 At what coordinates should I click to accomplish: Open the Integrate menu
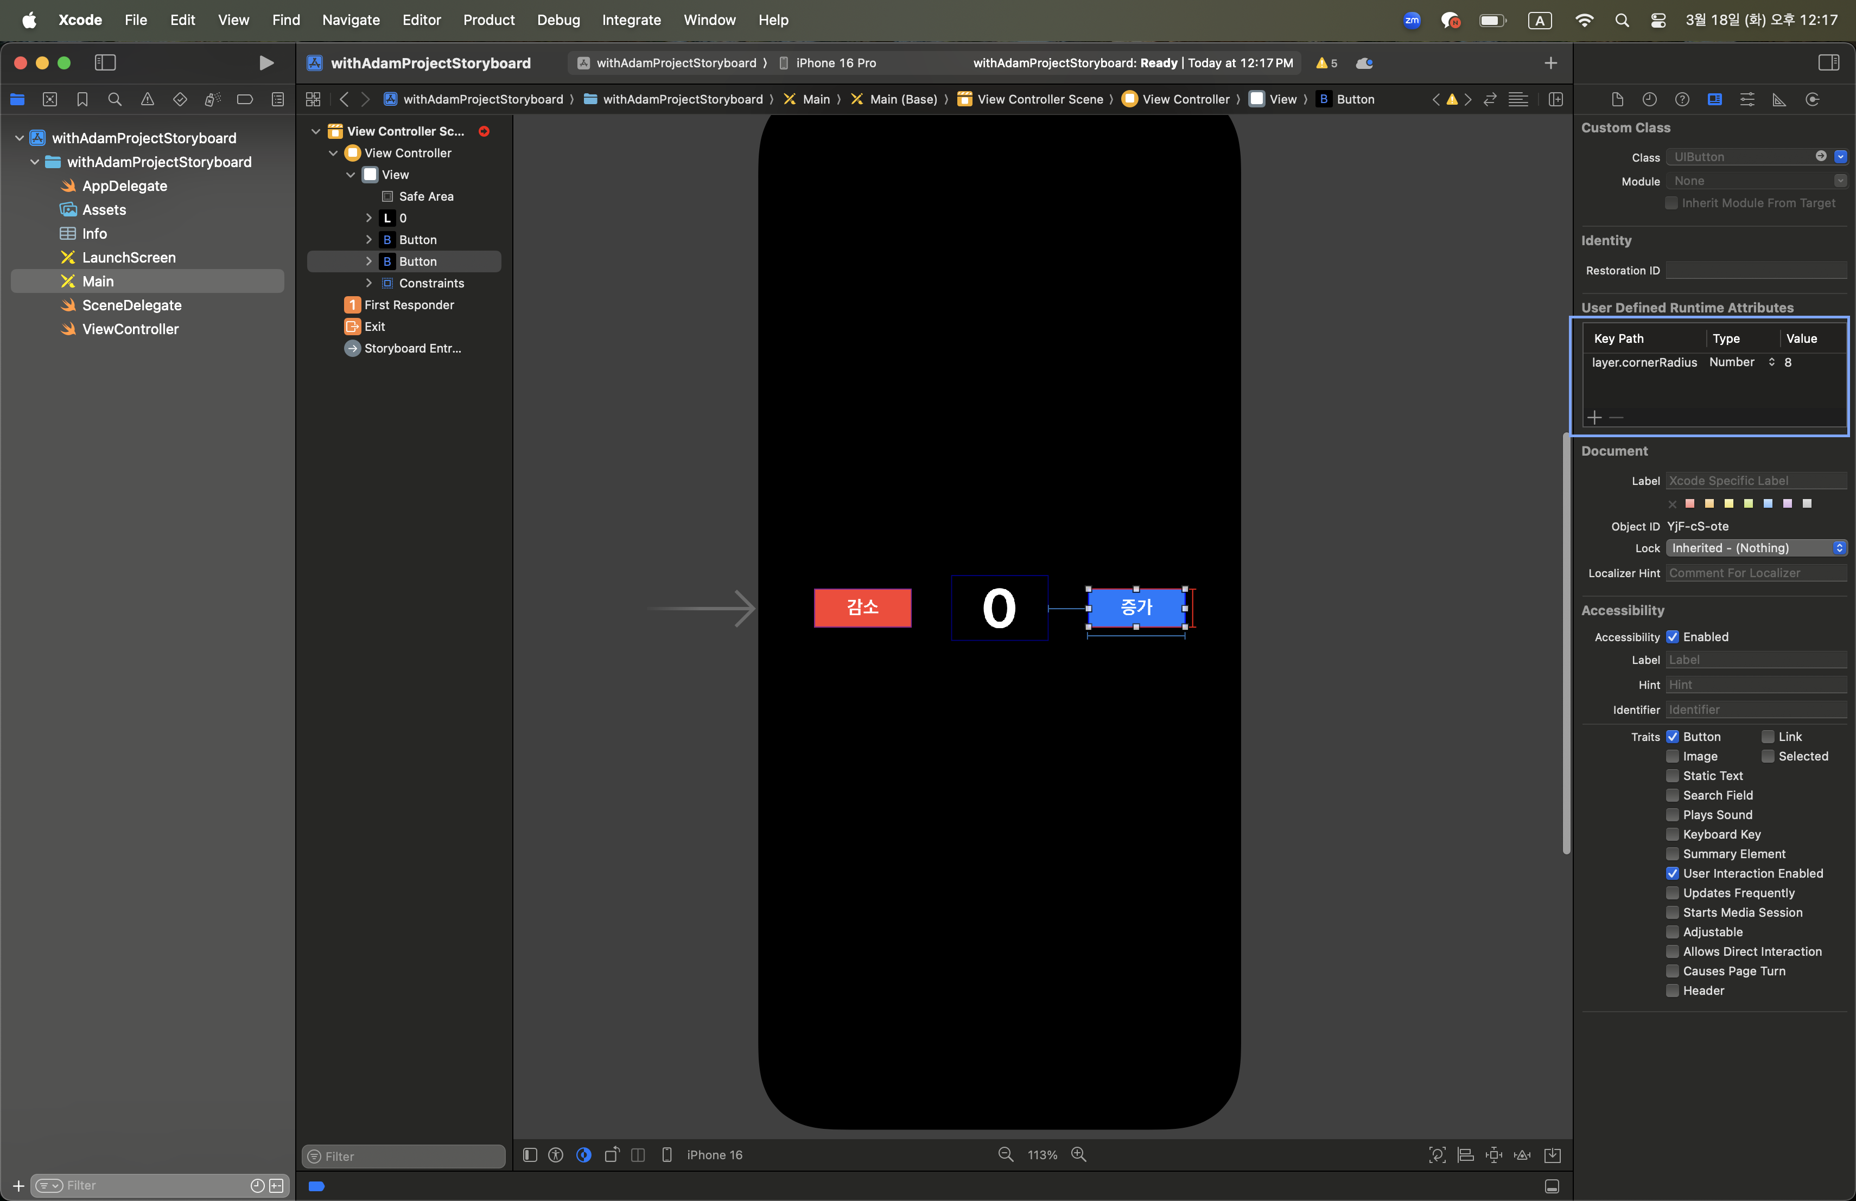point(631,20)
